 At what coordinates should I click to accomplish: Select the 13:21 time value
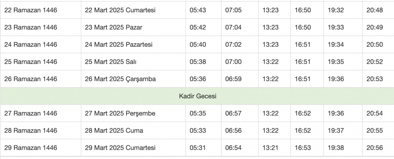[270, 148]
